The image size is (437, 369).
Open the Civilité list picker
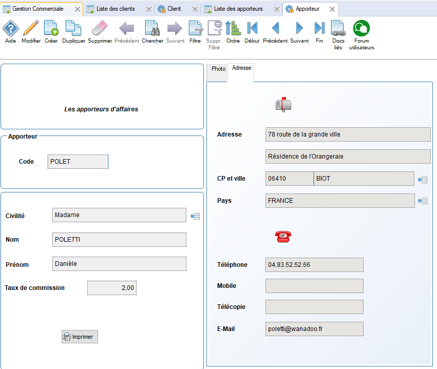tap(195, 216)
